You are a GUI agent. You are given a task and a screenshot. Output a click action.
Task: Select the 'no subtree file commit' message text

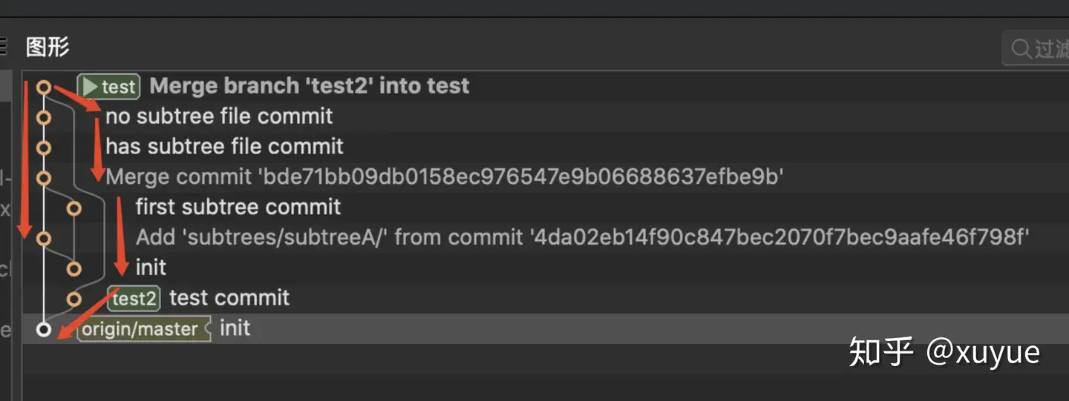click(x=219, y=116)
